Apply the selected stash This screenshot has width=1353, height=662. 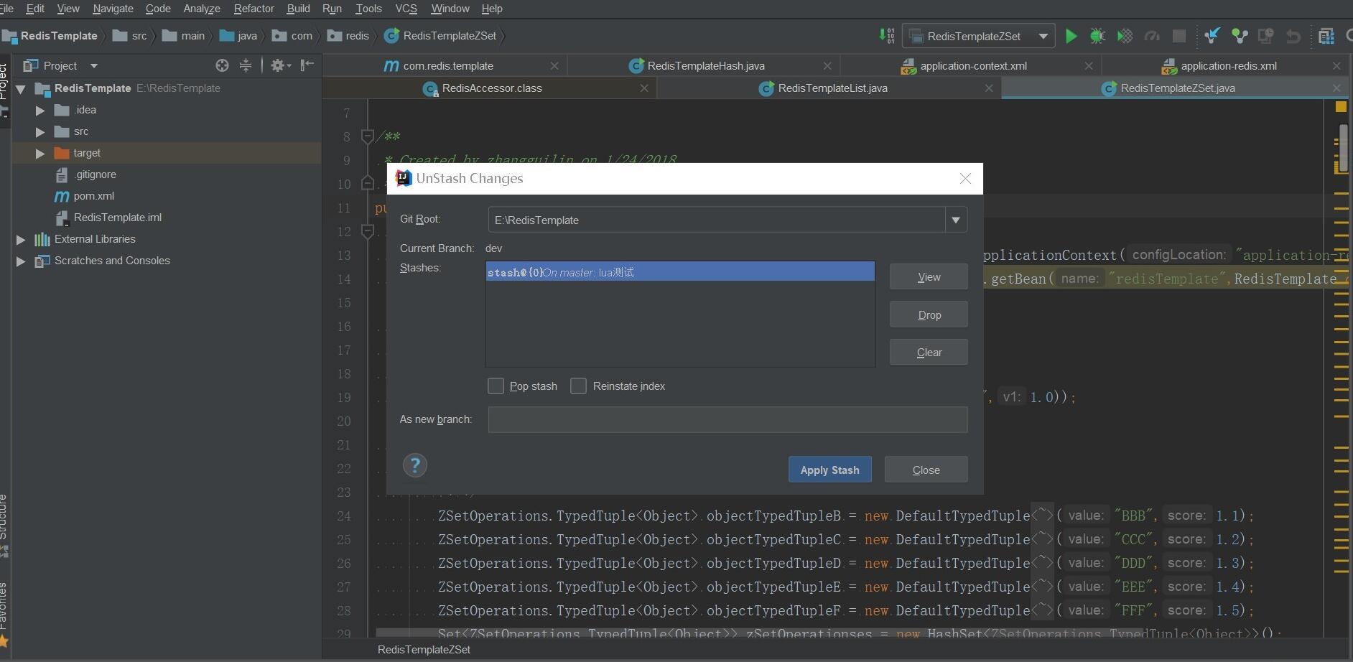[829, 469]
